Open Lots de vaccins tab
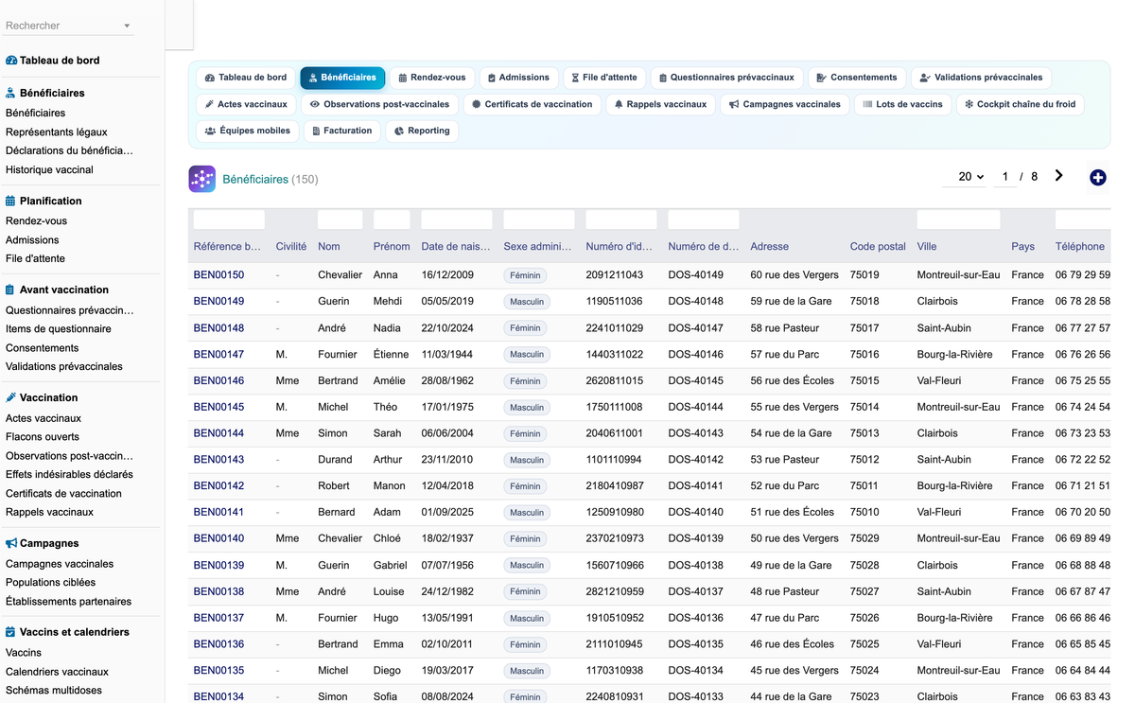The width and height of the screenshot is (1135, 703). pos(903,104)
